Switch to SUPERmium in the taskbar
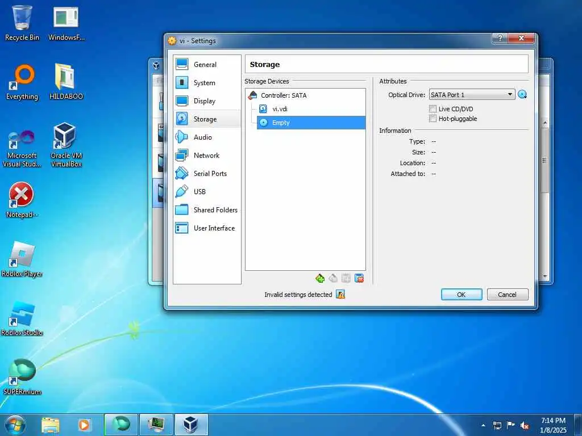This screenshot has width=582, height=436. point(121,425)
